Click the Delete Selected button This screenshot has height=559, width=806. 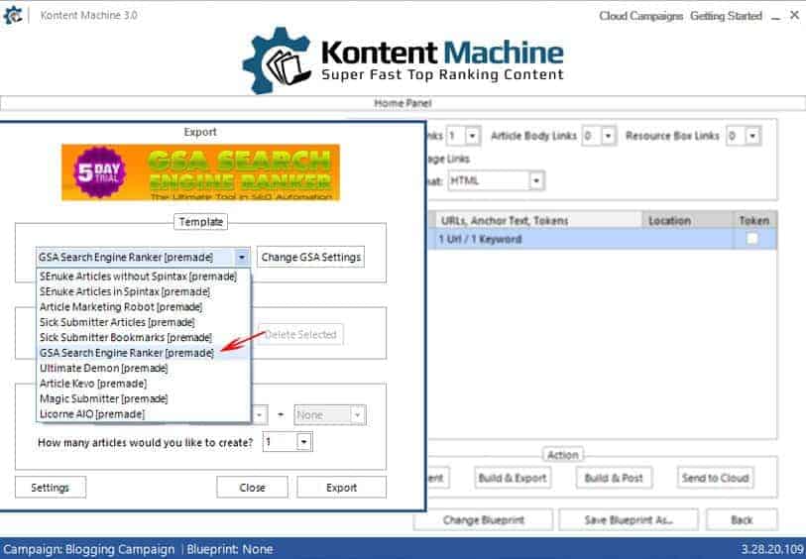pyautogui.click(x=301, y=334)
